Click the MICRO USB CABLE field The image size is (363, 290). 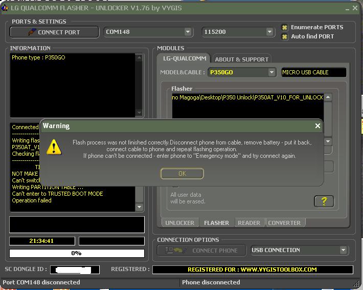click(x=314, y=72)
